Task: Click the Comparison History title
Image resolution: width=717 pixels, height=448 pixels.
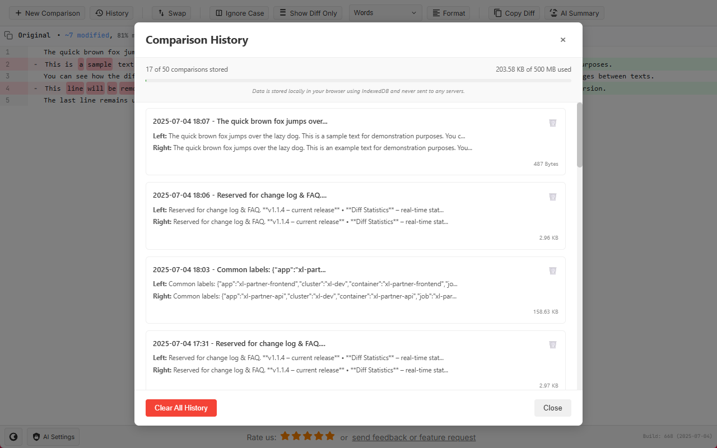Action: point(197,40)
